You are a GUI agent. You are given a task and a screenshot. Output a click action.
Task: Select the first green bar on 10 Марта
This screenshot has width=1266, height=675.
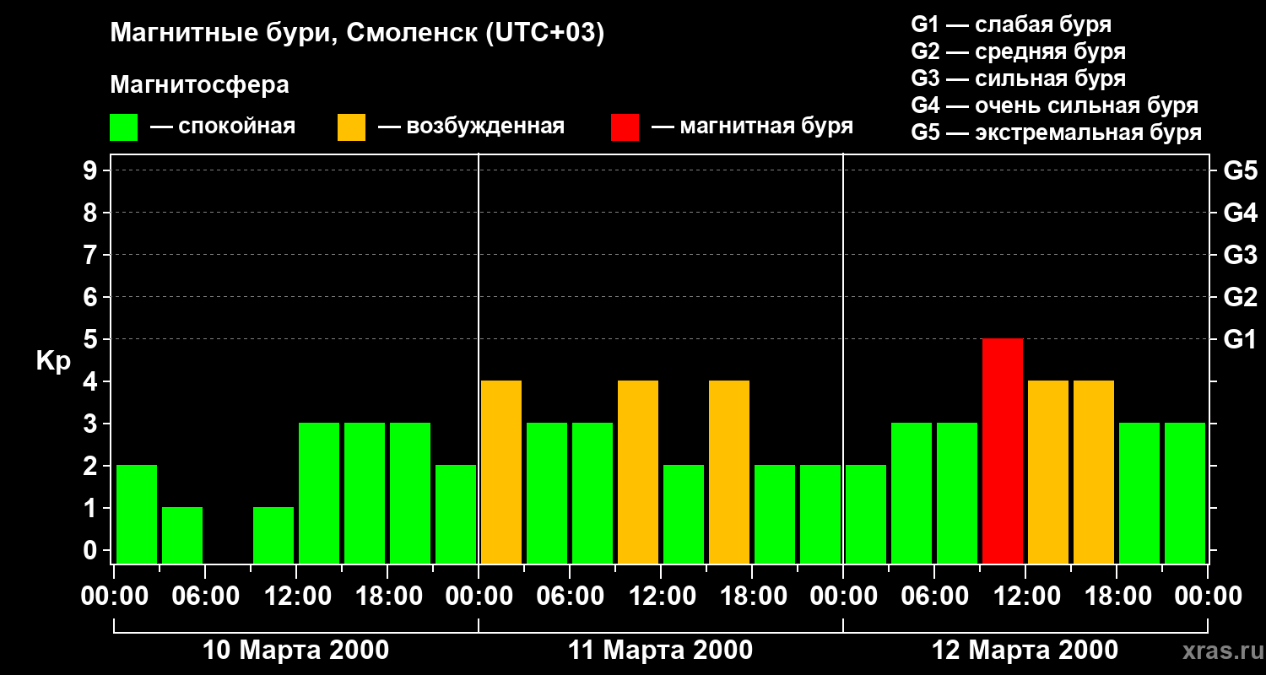137,514
